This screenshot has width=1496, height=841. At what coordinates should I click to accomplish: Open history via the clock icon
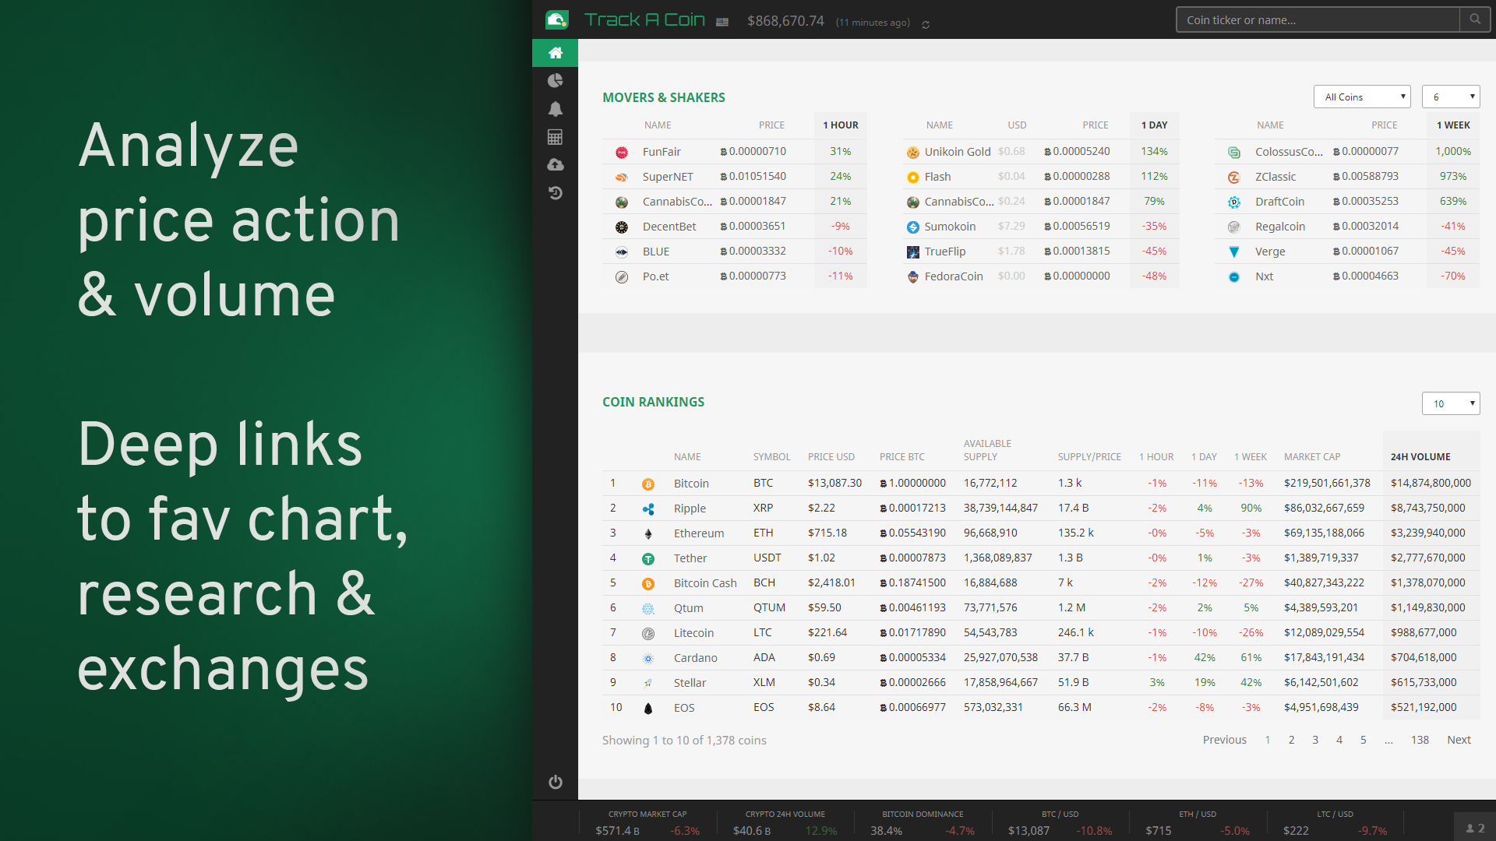pyautogui.click(x=555, y=193)
